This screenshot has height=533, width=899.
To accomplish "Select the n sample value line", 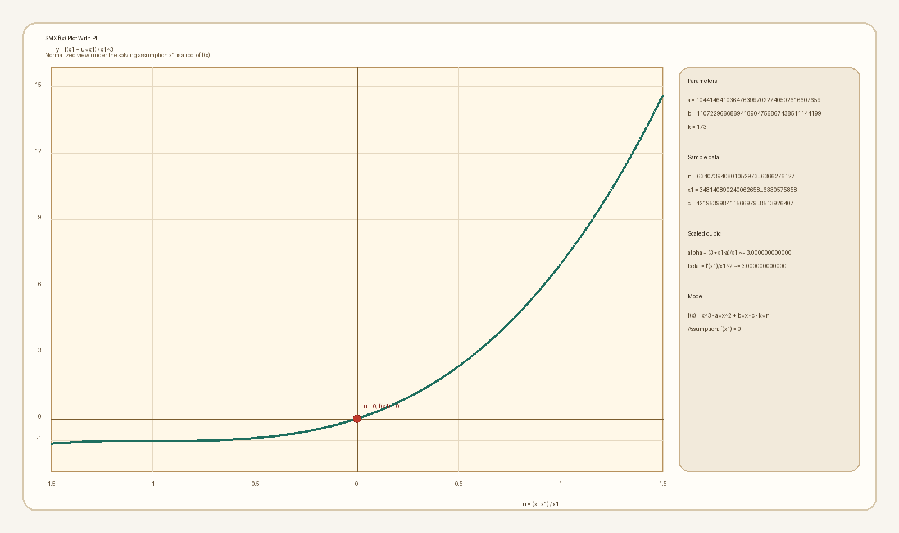I will (x=741, y=177).
